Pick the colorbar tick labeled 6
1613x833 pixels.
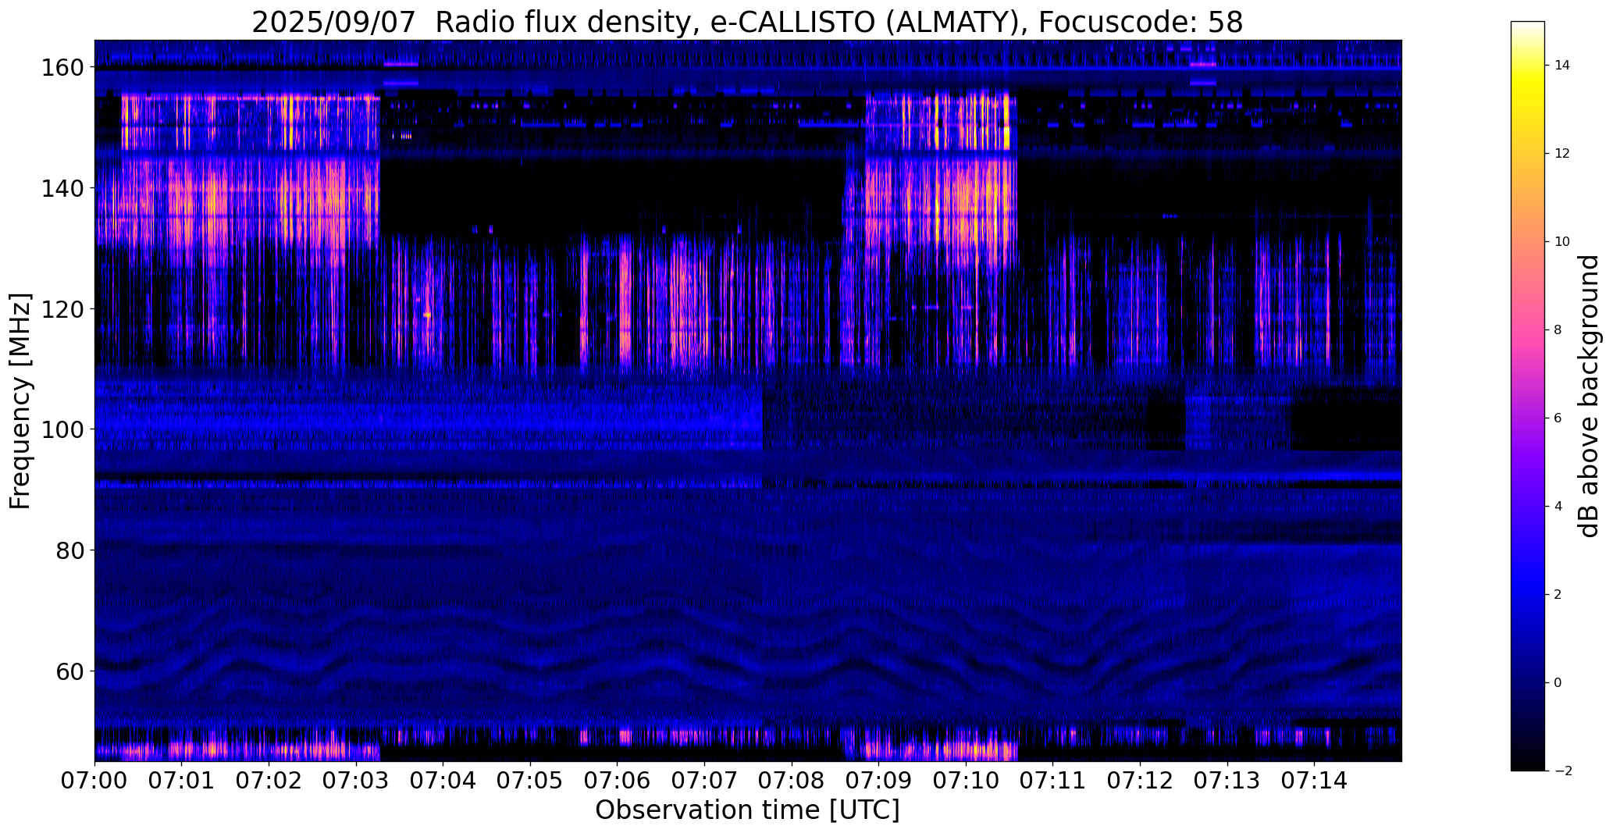point(1558,418)
